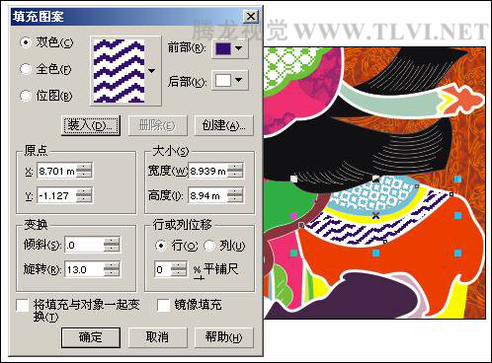Click the white top-center selection handle
The image size is (492, 363).
point(375,179)
